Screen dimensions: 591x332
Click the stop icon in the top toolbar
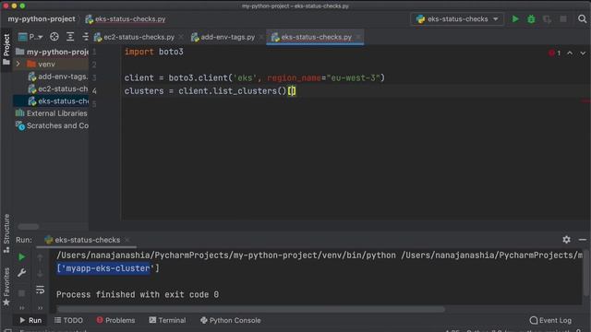(x=563, y=18)
